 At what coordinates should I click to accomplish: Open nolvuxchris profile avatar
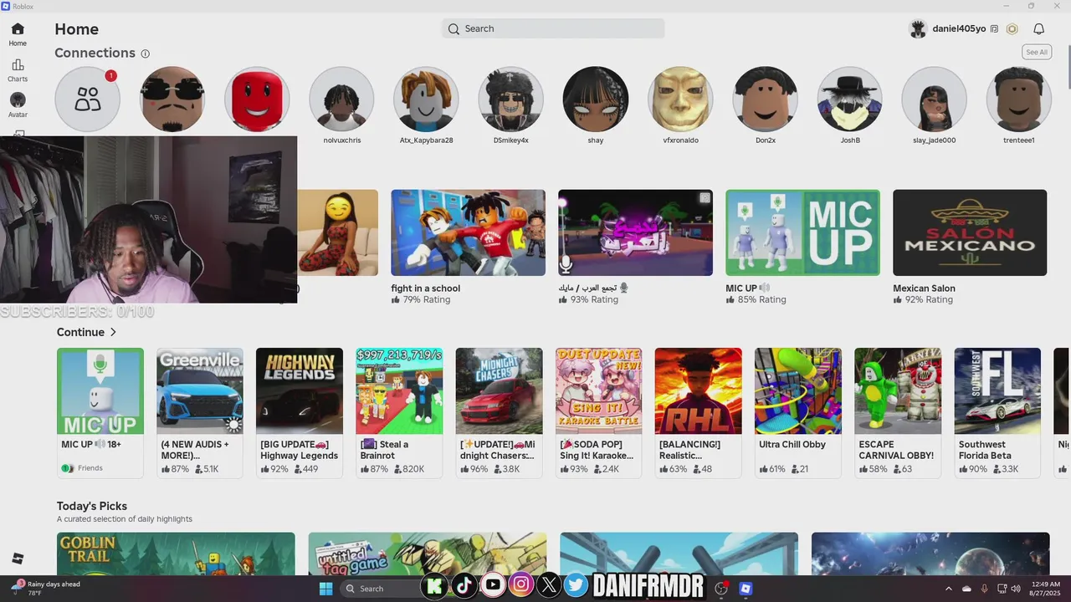(341, 99)
